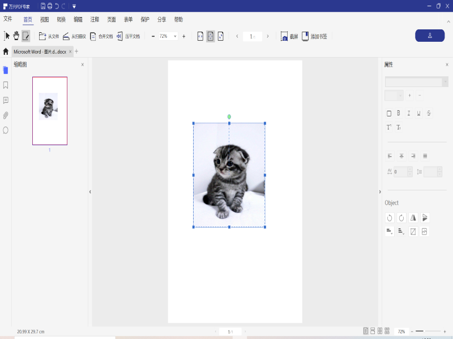
Task: Close the Microsoft Word docx document tab
Action: 70,51
